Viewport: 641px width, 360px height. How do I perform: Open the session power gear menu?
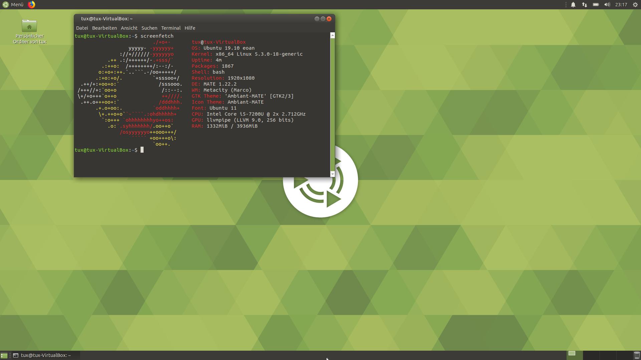pyautogui.click(x=635, y=5)
